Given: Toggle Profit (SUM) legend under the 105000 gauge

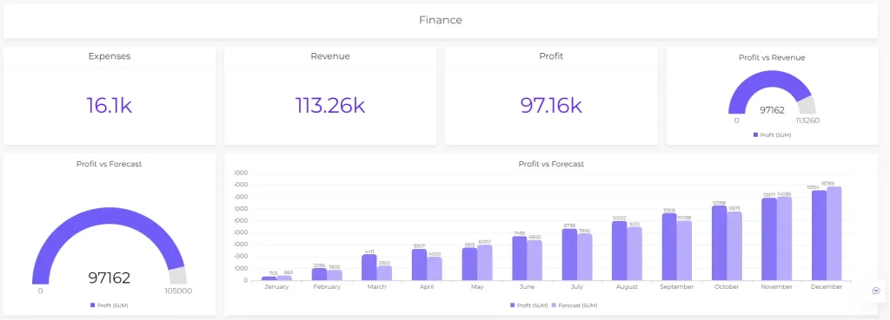Looking at the screenshot, I should click(109, 305).
